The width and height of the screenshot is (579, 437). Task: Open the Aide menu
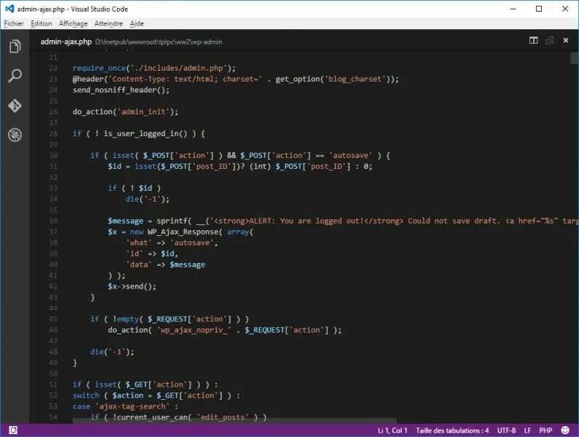137,23
